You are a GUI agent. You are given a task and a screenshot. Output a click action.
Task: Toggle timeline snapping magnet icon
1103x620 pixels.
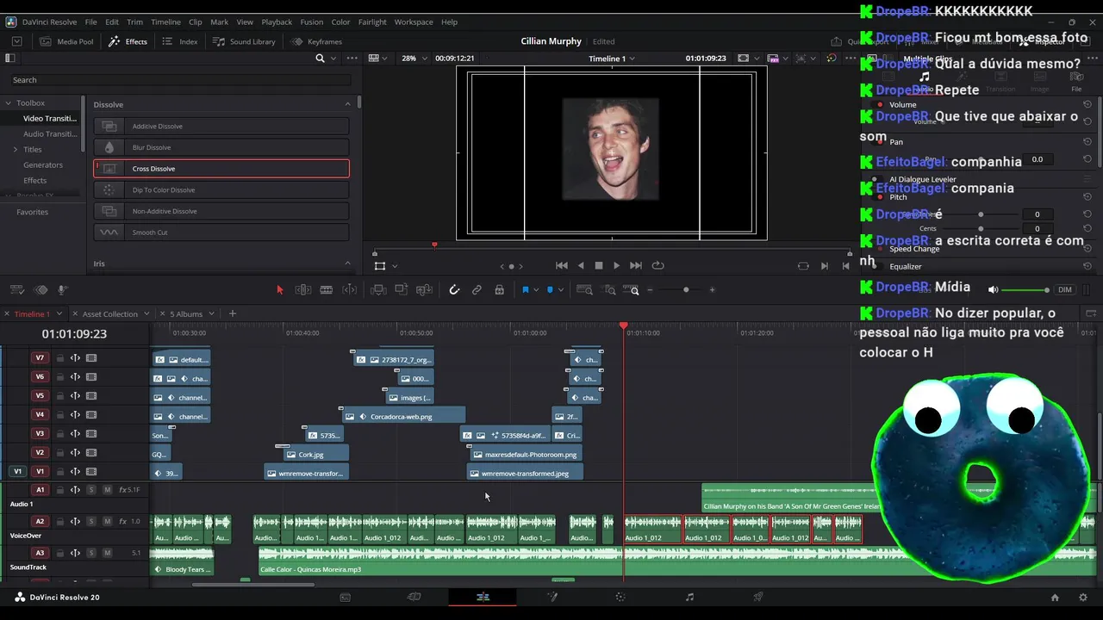point(454,290)
